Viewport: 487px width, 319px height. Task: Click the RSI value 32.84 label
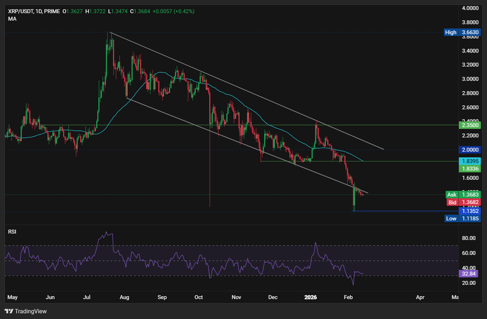468,274
